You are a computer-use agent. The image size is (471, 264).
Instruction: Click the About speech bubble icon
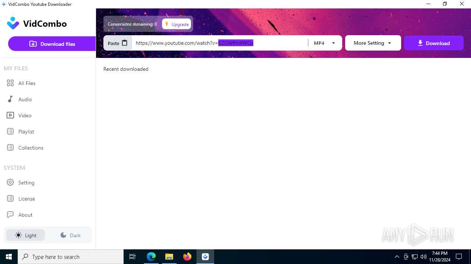click(x=10, y=214)
